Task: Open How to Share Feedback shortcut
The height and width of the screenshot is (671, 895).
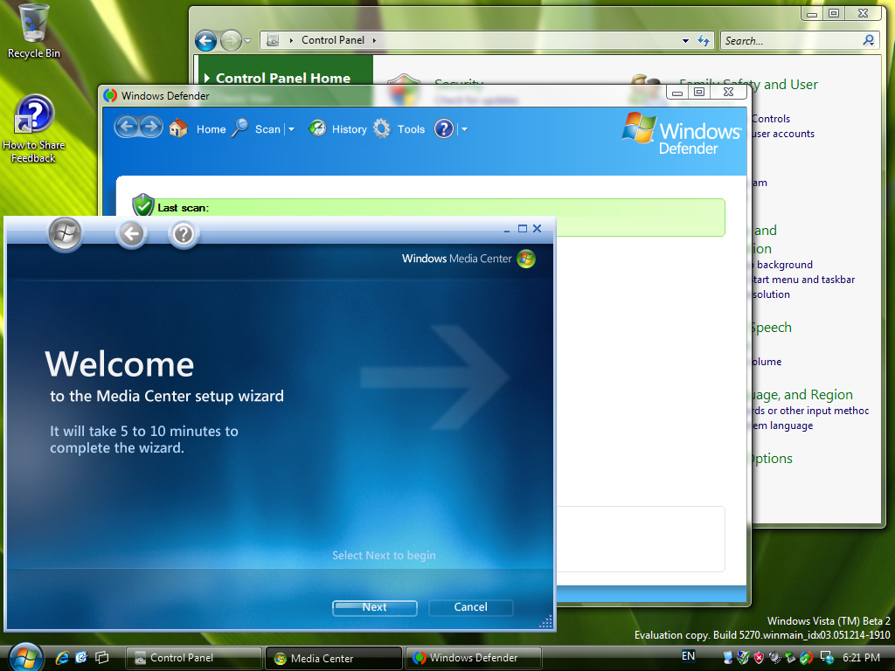Action: [x=34, y=129]
